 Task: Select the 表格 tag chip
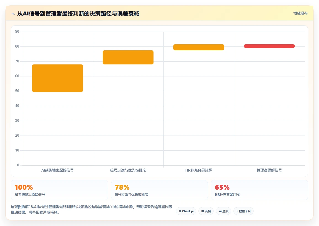pyautogui.click(x=206, y=211)
